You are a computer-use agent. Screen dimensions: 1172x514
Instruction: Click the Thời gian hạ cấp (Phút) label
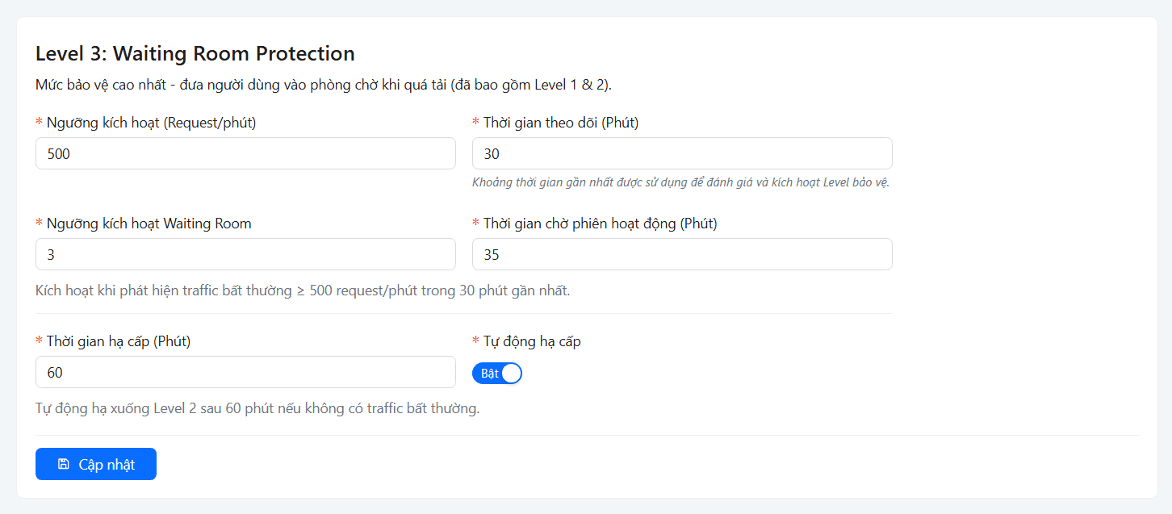click(x=119, y=341)
